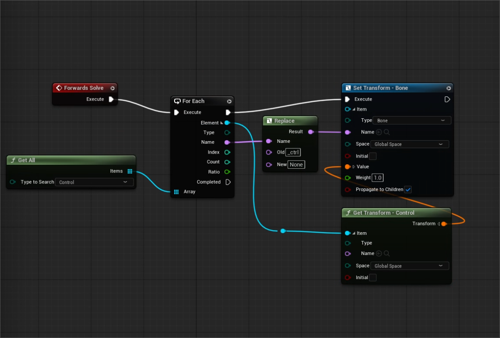The height and width of the screenshot is (338, 500).
Task: Click the Replace node Old pin
Action: 269,152
